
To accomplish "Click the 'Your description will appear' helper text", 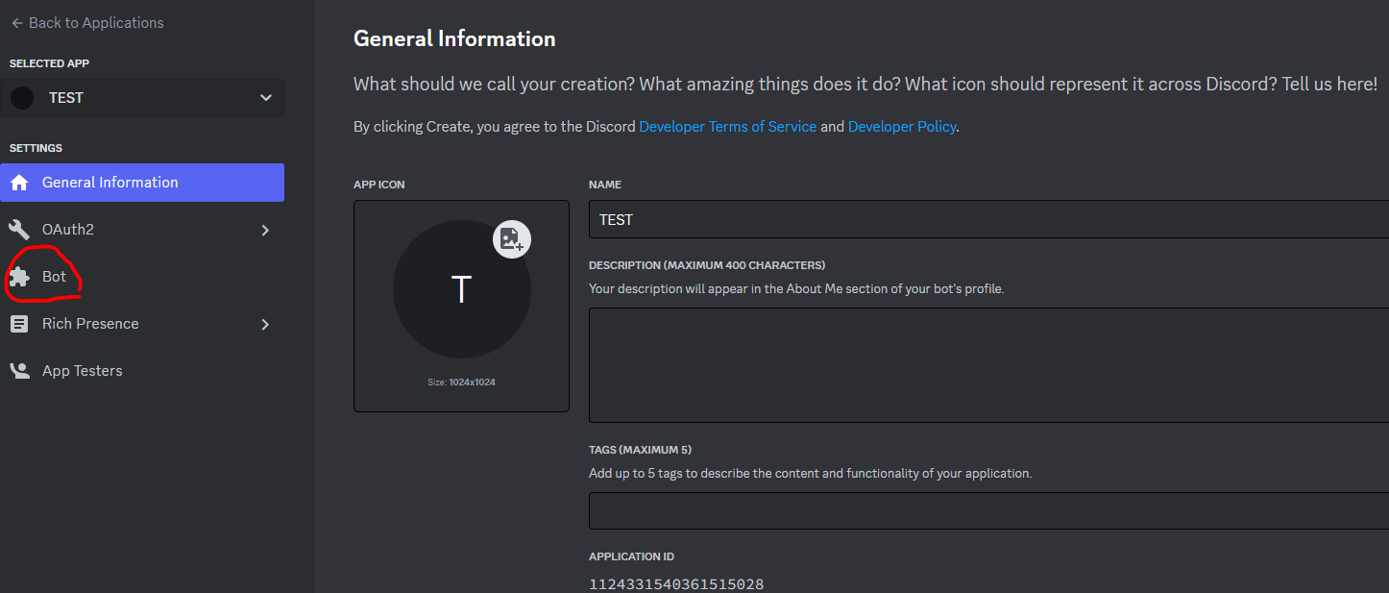I will coord(796,288).
